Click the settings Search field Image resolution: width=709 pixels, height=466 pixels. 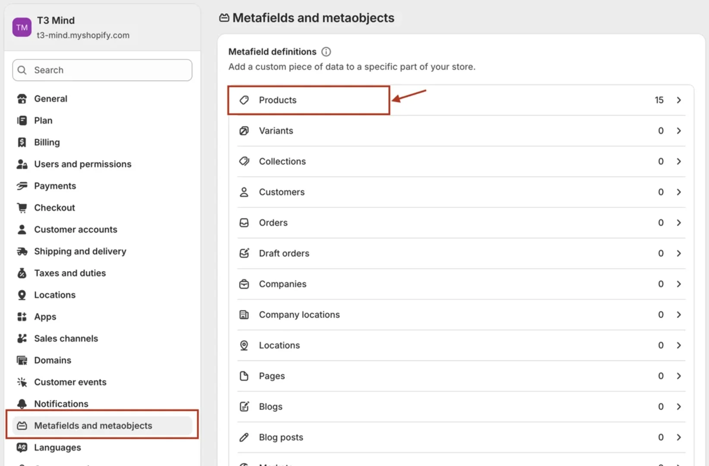tap(102, 70)
